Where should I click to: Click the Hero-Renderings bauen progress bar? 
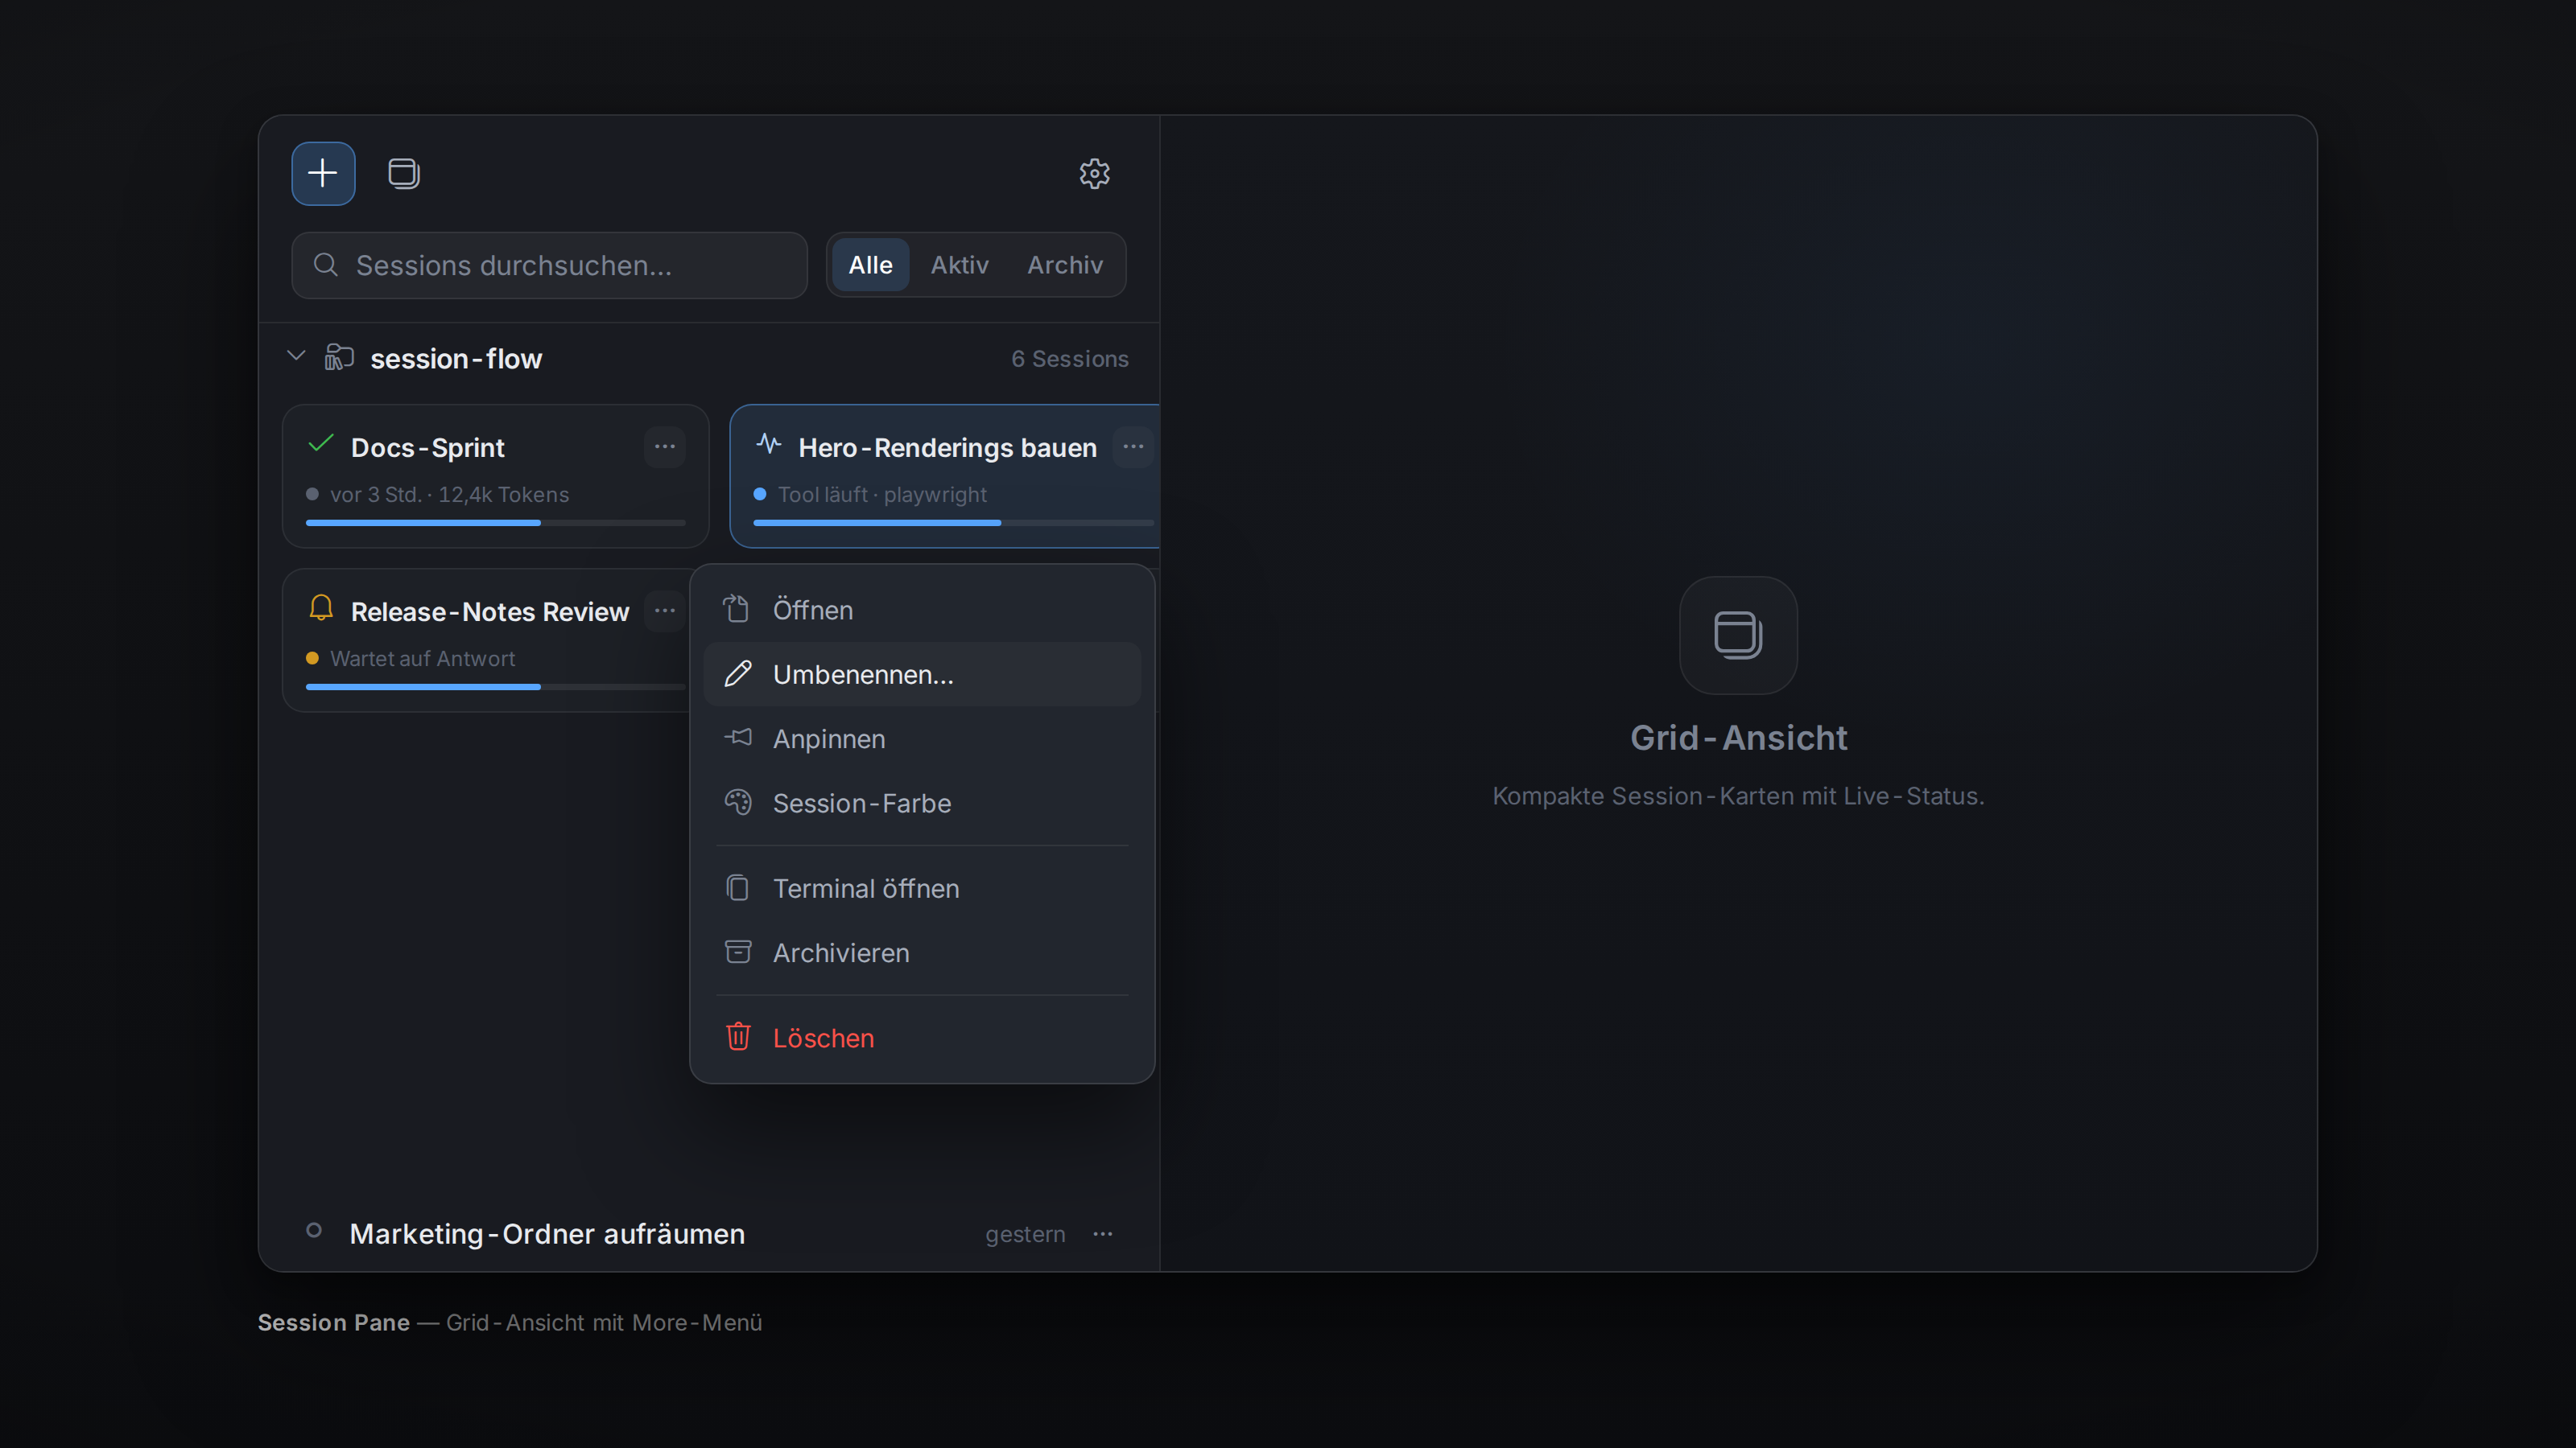pos(953,523)
